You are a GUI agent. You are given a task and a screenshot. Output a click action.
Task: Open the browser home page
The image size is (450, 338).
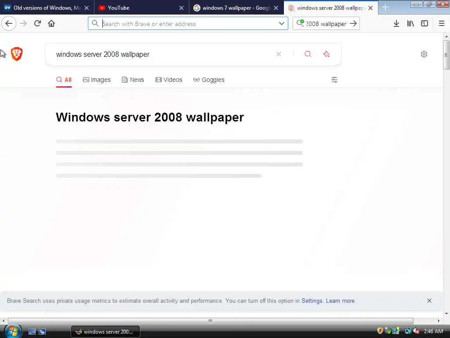[x=51, y=23]
